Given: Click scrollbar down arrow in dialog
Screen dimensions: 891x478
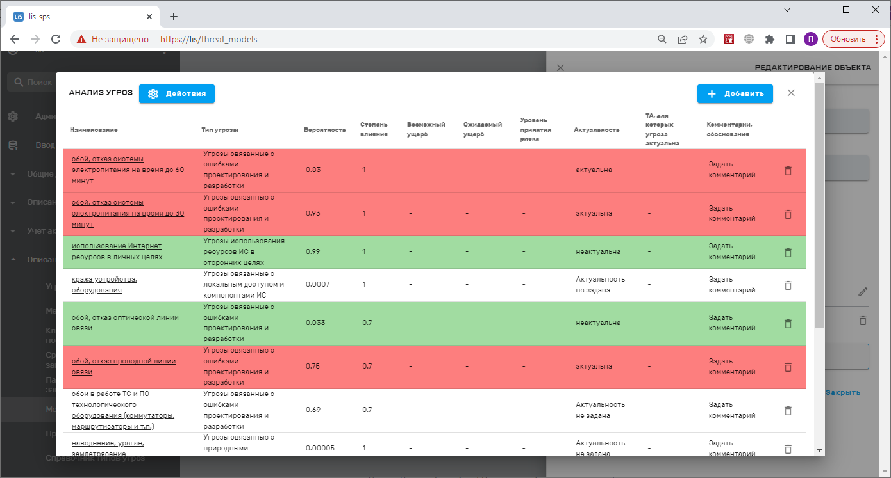Looking at the screenshot, I should tap(819, 450).
